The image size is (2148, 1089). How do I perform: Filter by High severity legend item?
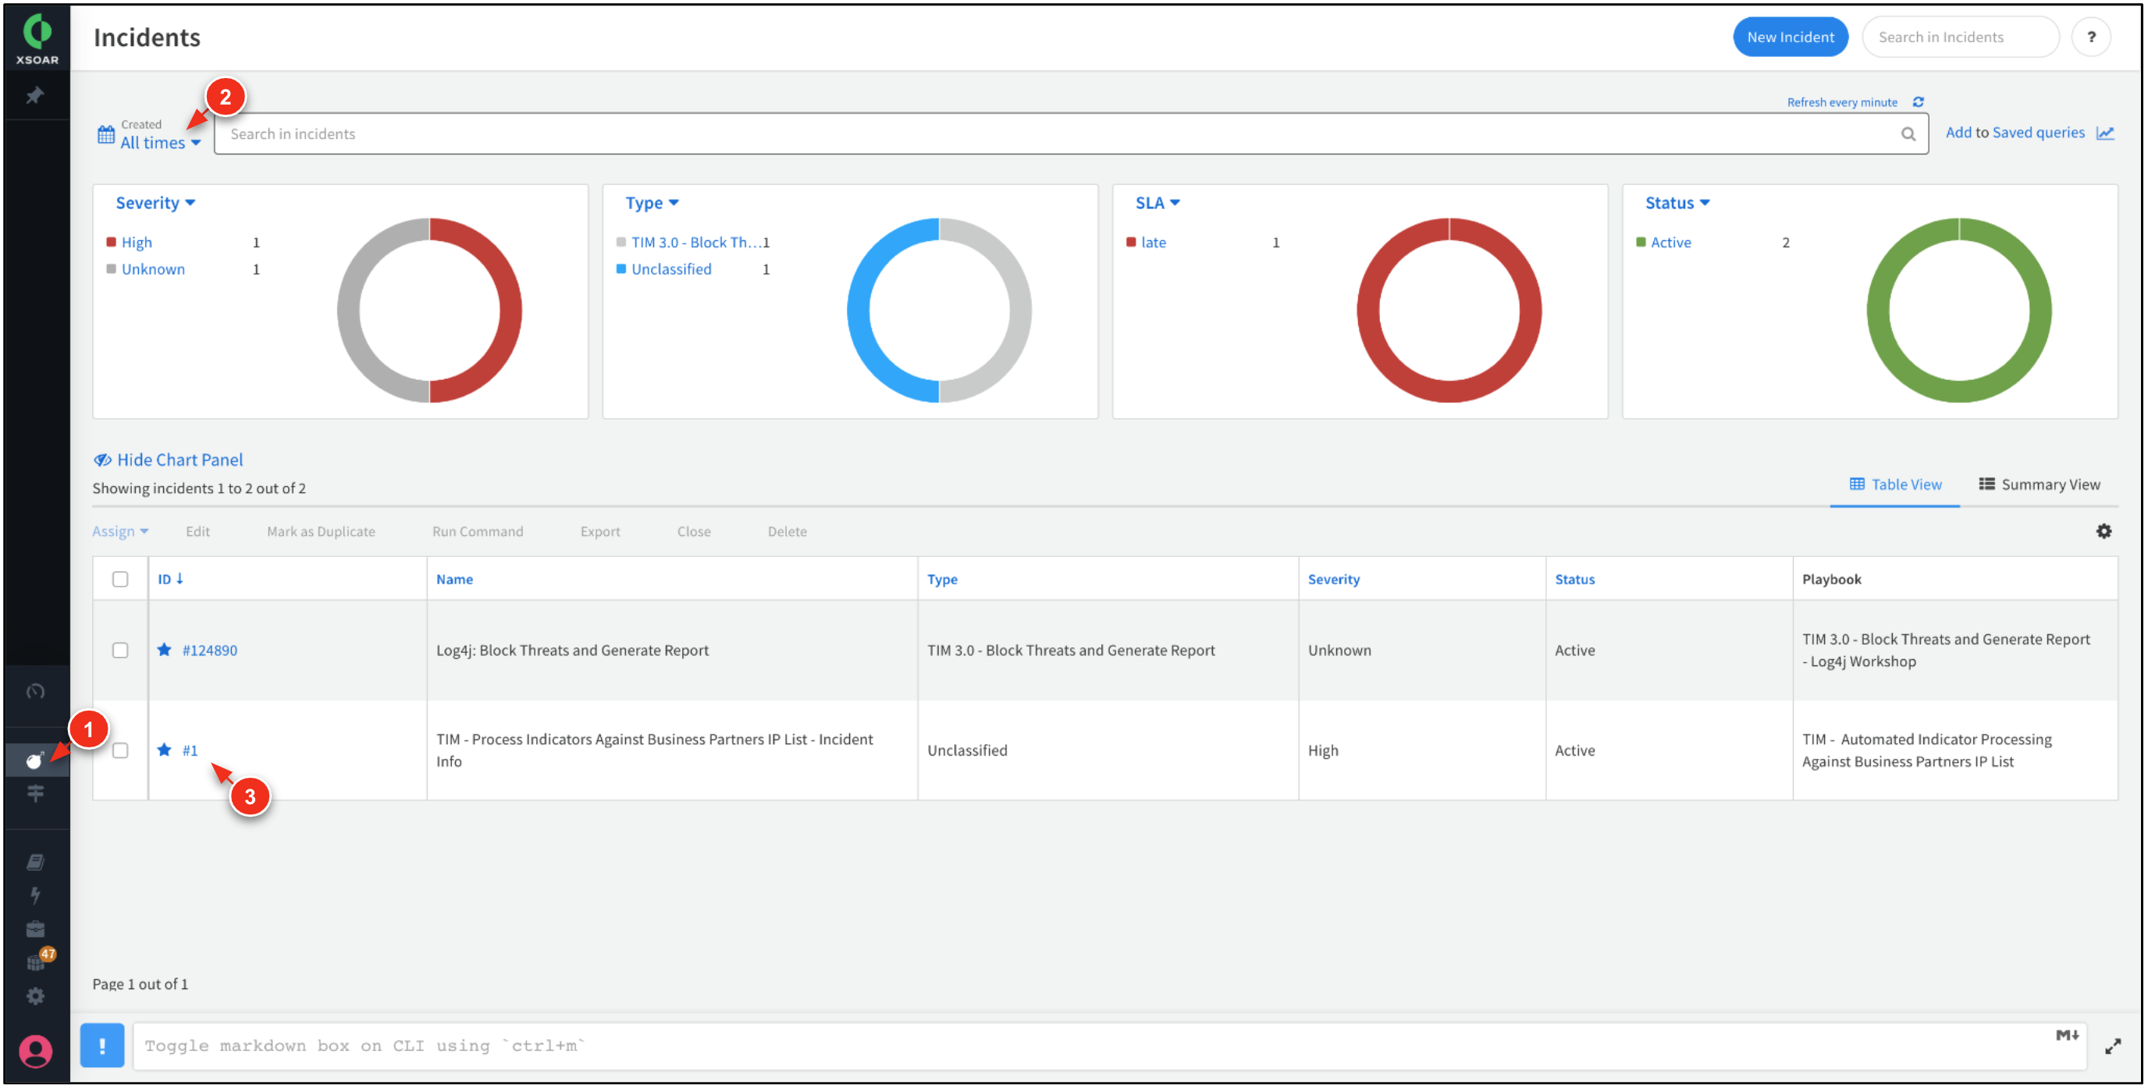coord(137,243)
